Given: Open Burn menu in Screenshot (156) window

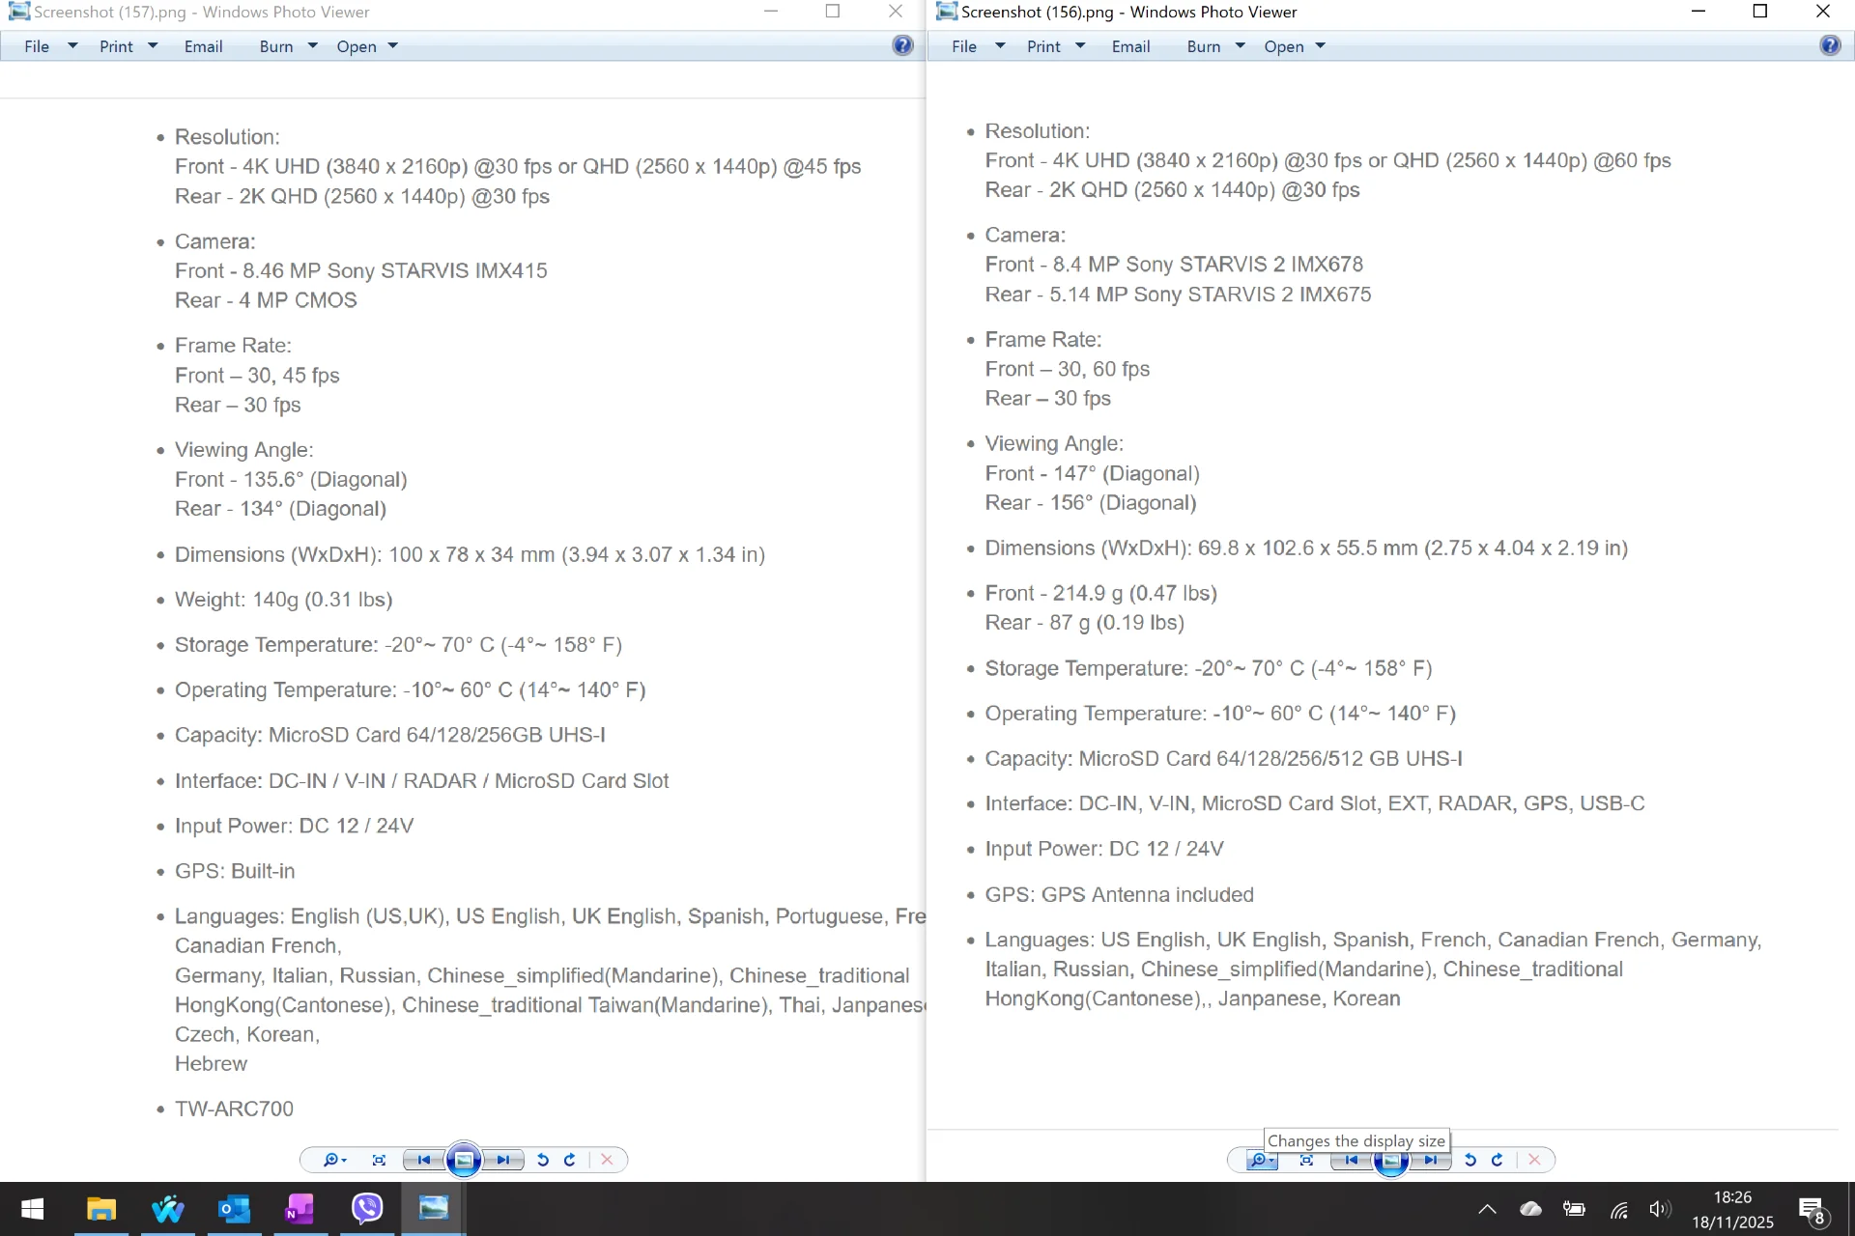Looking at the screenshot, I should (1204, 46).
